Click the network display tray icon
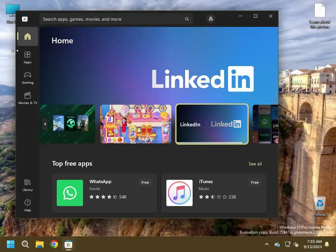The height and width of the screenshot is (252, 336). click(287, 244)
